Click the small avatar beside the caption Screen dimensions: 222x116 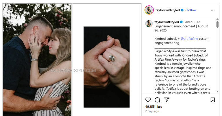(149, 23)
